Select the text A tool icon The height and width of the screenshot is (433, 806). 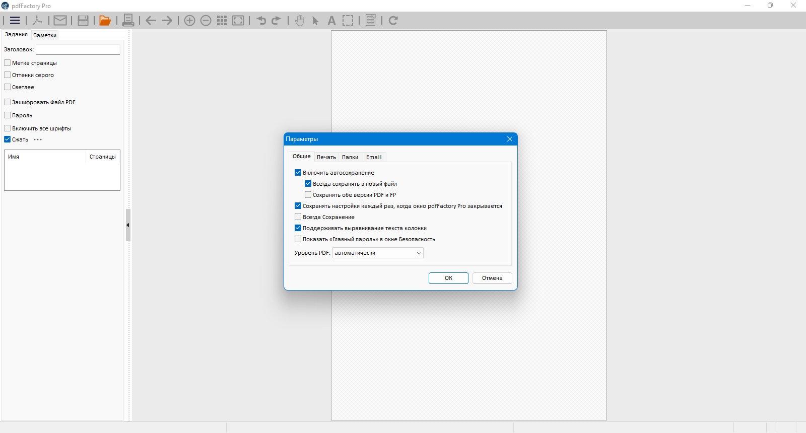(x=331, y=21)
